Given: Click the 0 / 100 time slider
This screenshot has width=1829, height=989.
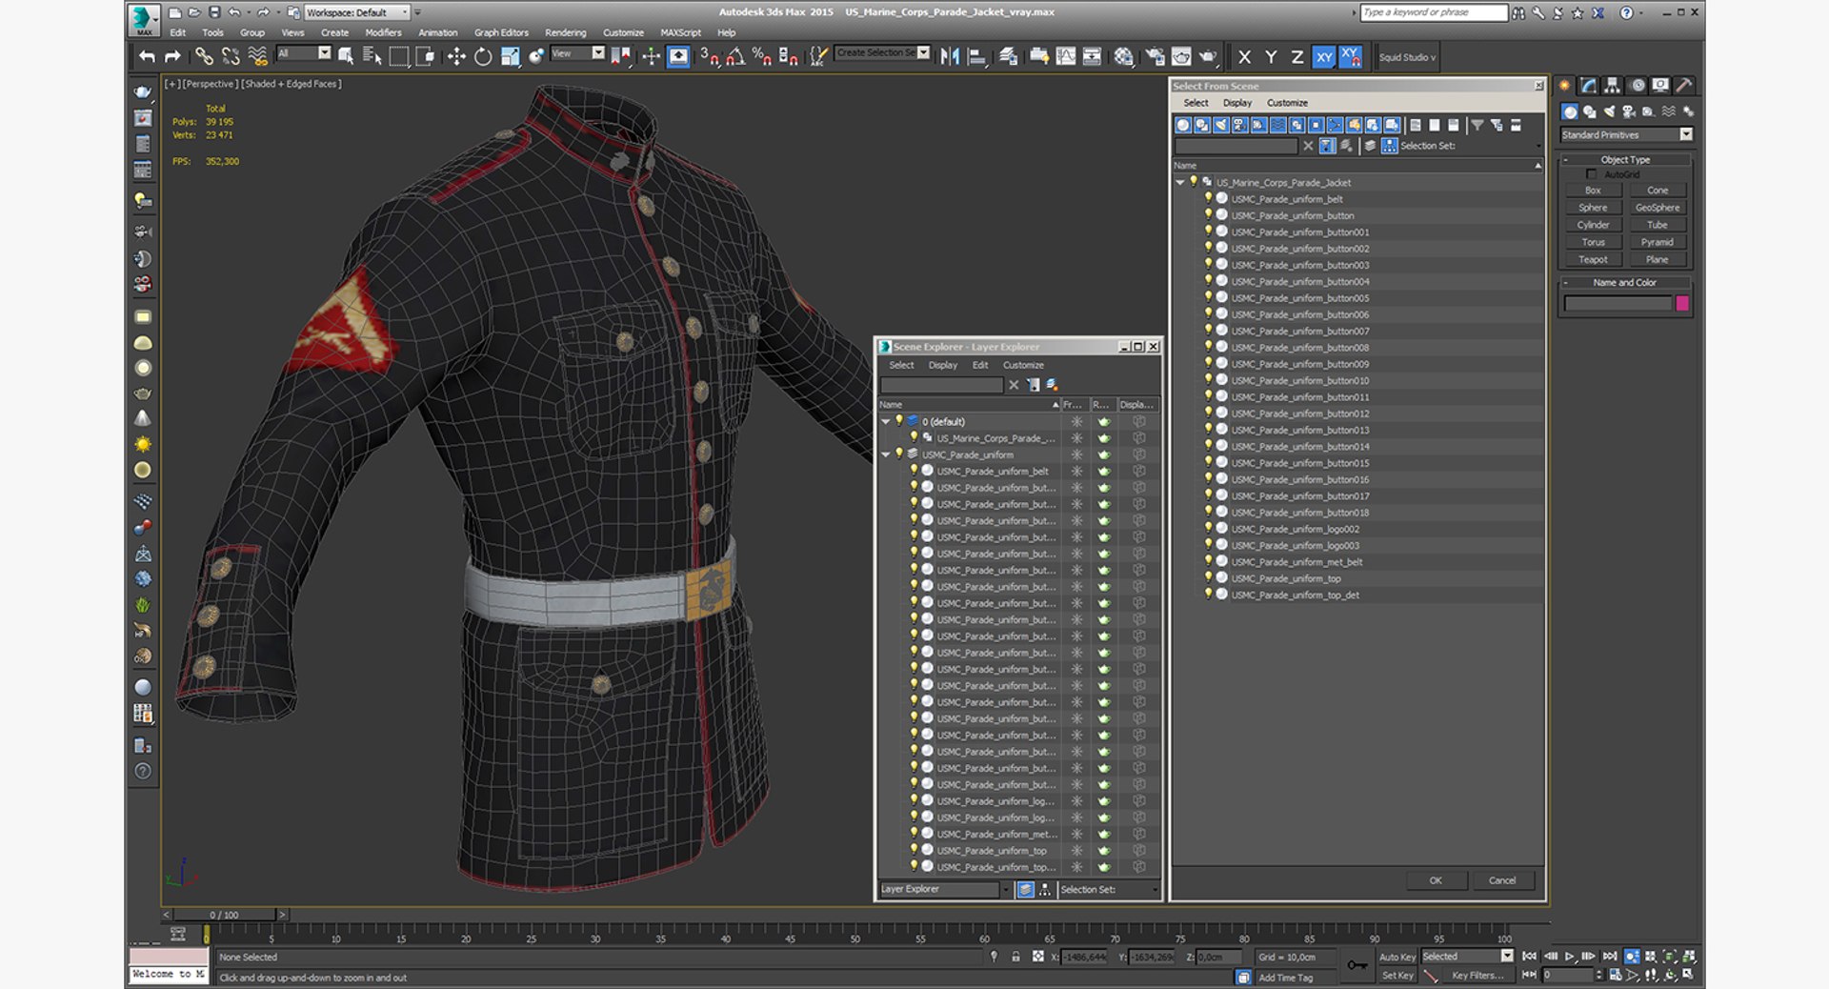Looking at the screenshot, I should (x=225, y=915).
